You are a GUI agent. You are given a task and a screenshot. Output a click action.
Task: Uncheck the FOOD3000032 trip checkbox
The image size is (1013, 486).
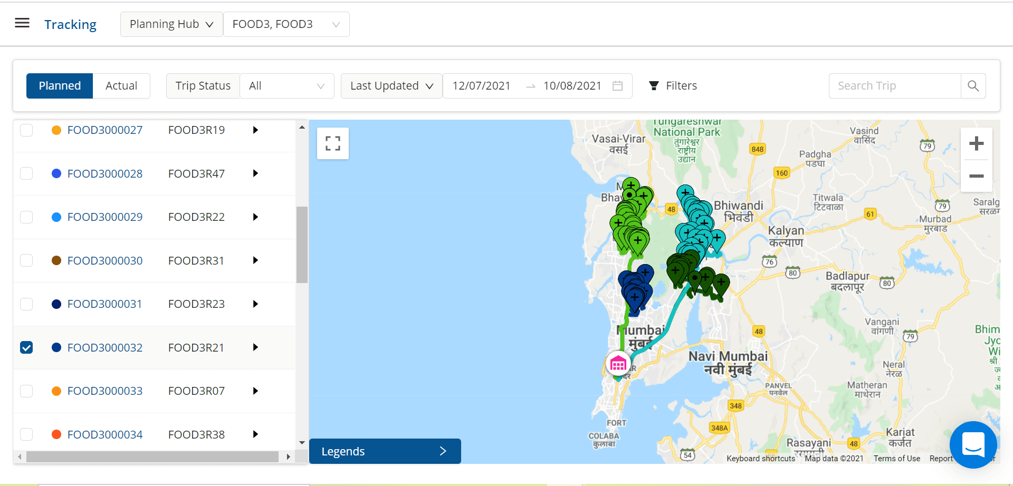click(26, 347)
